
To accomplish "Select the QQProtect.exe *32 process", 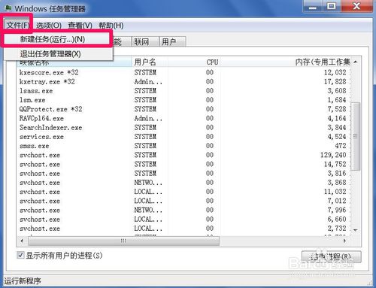I will coord(183,109).
